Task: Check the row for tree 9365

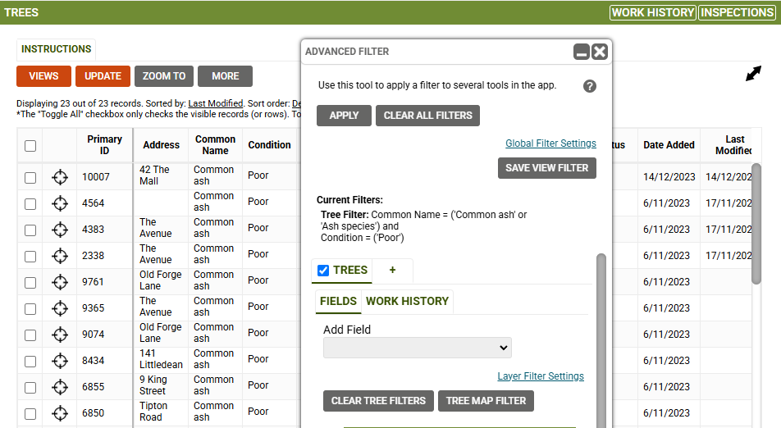Action: [30, 309]
